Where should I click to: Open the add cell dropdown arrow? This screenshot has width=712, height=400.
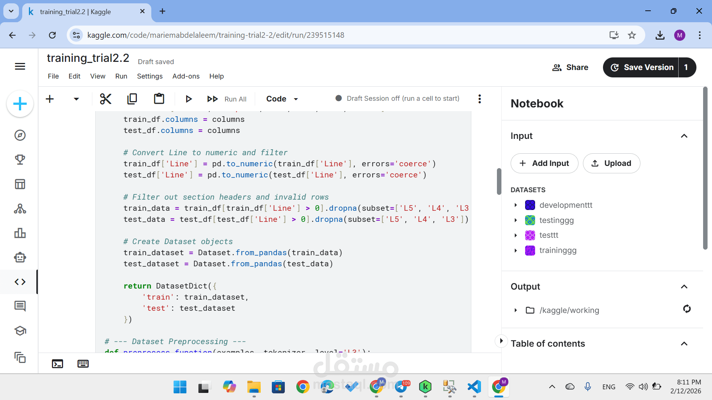[76, 99]
